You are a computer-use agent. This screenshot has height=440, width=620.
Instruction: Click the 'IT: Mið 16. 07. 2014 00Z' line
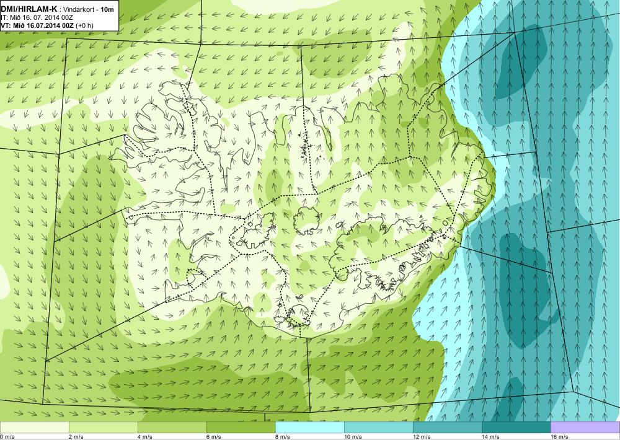(37, 18)
